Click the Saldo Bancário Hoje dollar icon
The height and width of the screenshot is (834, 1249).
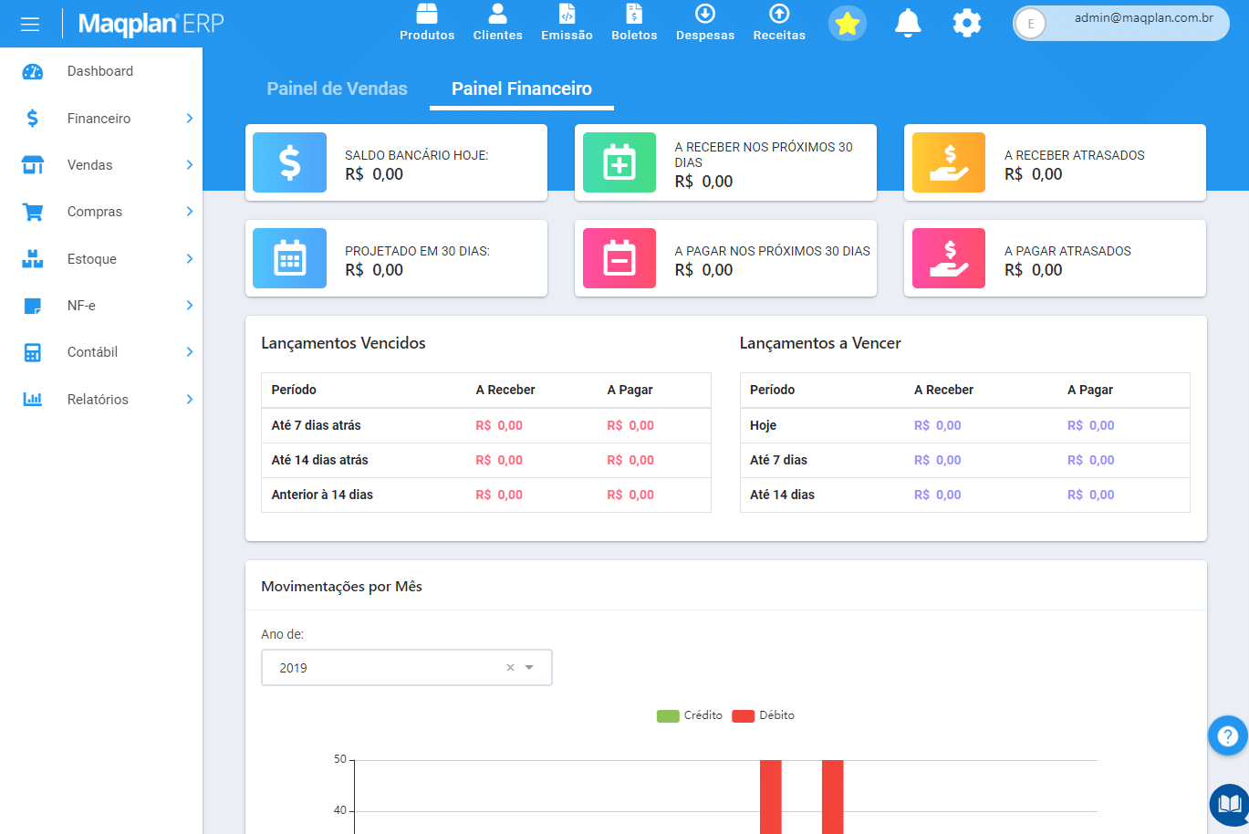[289, 162]
